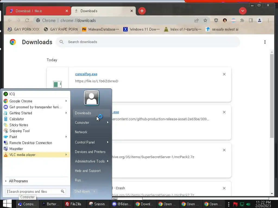Switch to the Discord taskbar button

click(122, 204)
